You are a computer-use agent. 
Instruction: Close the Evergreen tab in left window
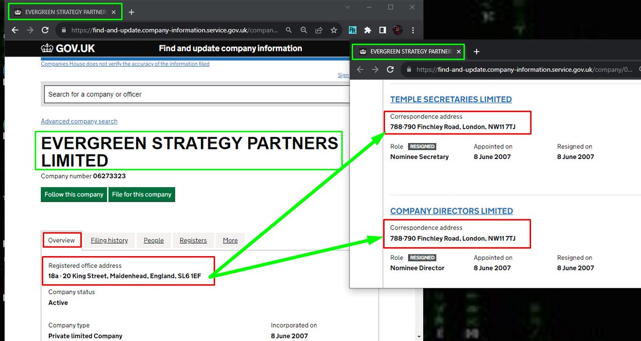[115, 12]
